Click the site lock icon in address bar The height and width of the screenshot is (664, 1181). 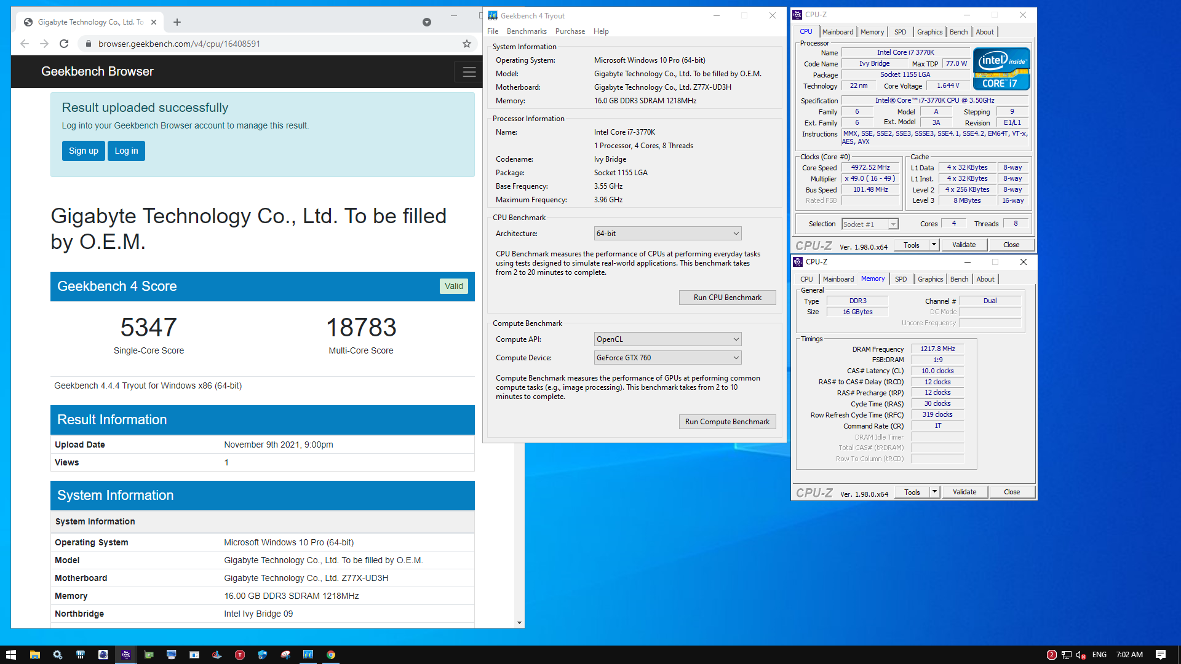[88, 44]
